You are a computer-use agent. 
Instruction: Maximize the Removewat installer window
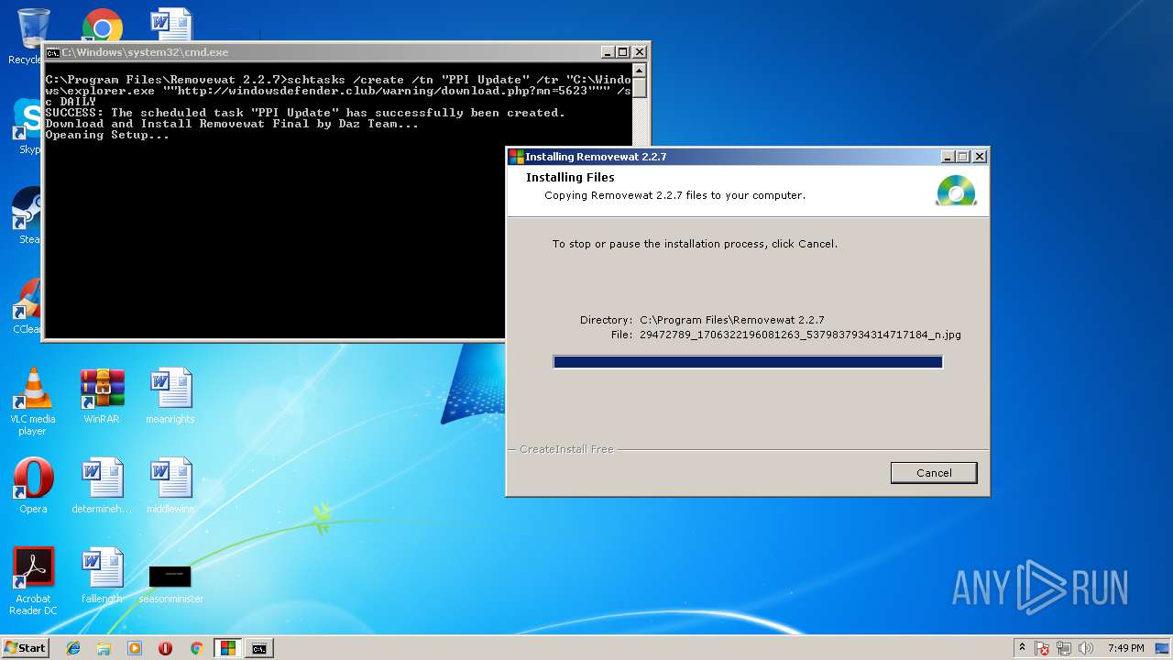click(962, 157)
